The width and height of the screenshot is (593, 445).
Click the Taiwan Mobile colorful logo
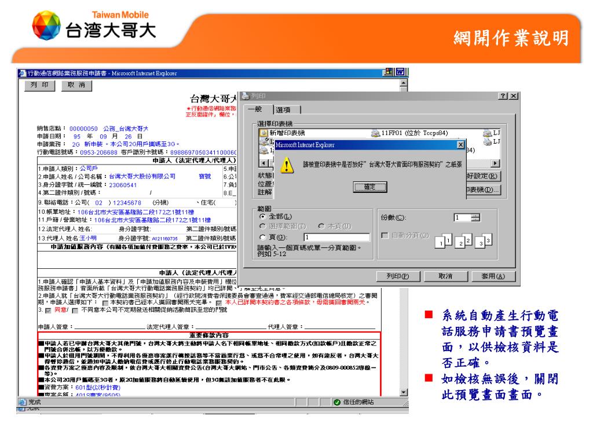(46, 25)
